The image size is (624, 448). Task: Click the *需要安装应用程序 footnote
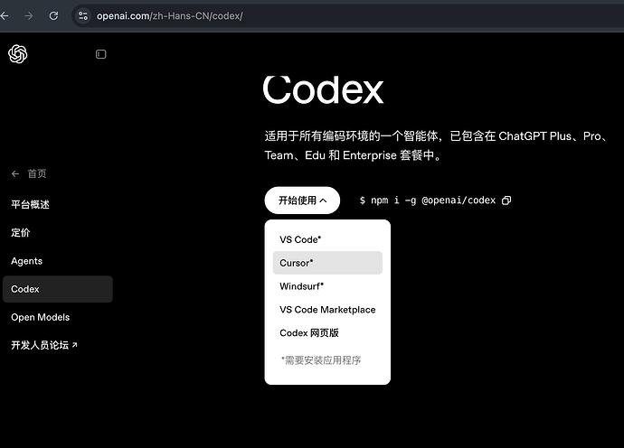pos(321,360)
